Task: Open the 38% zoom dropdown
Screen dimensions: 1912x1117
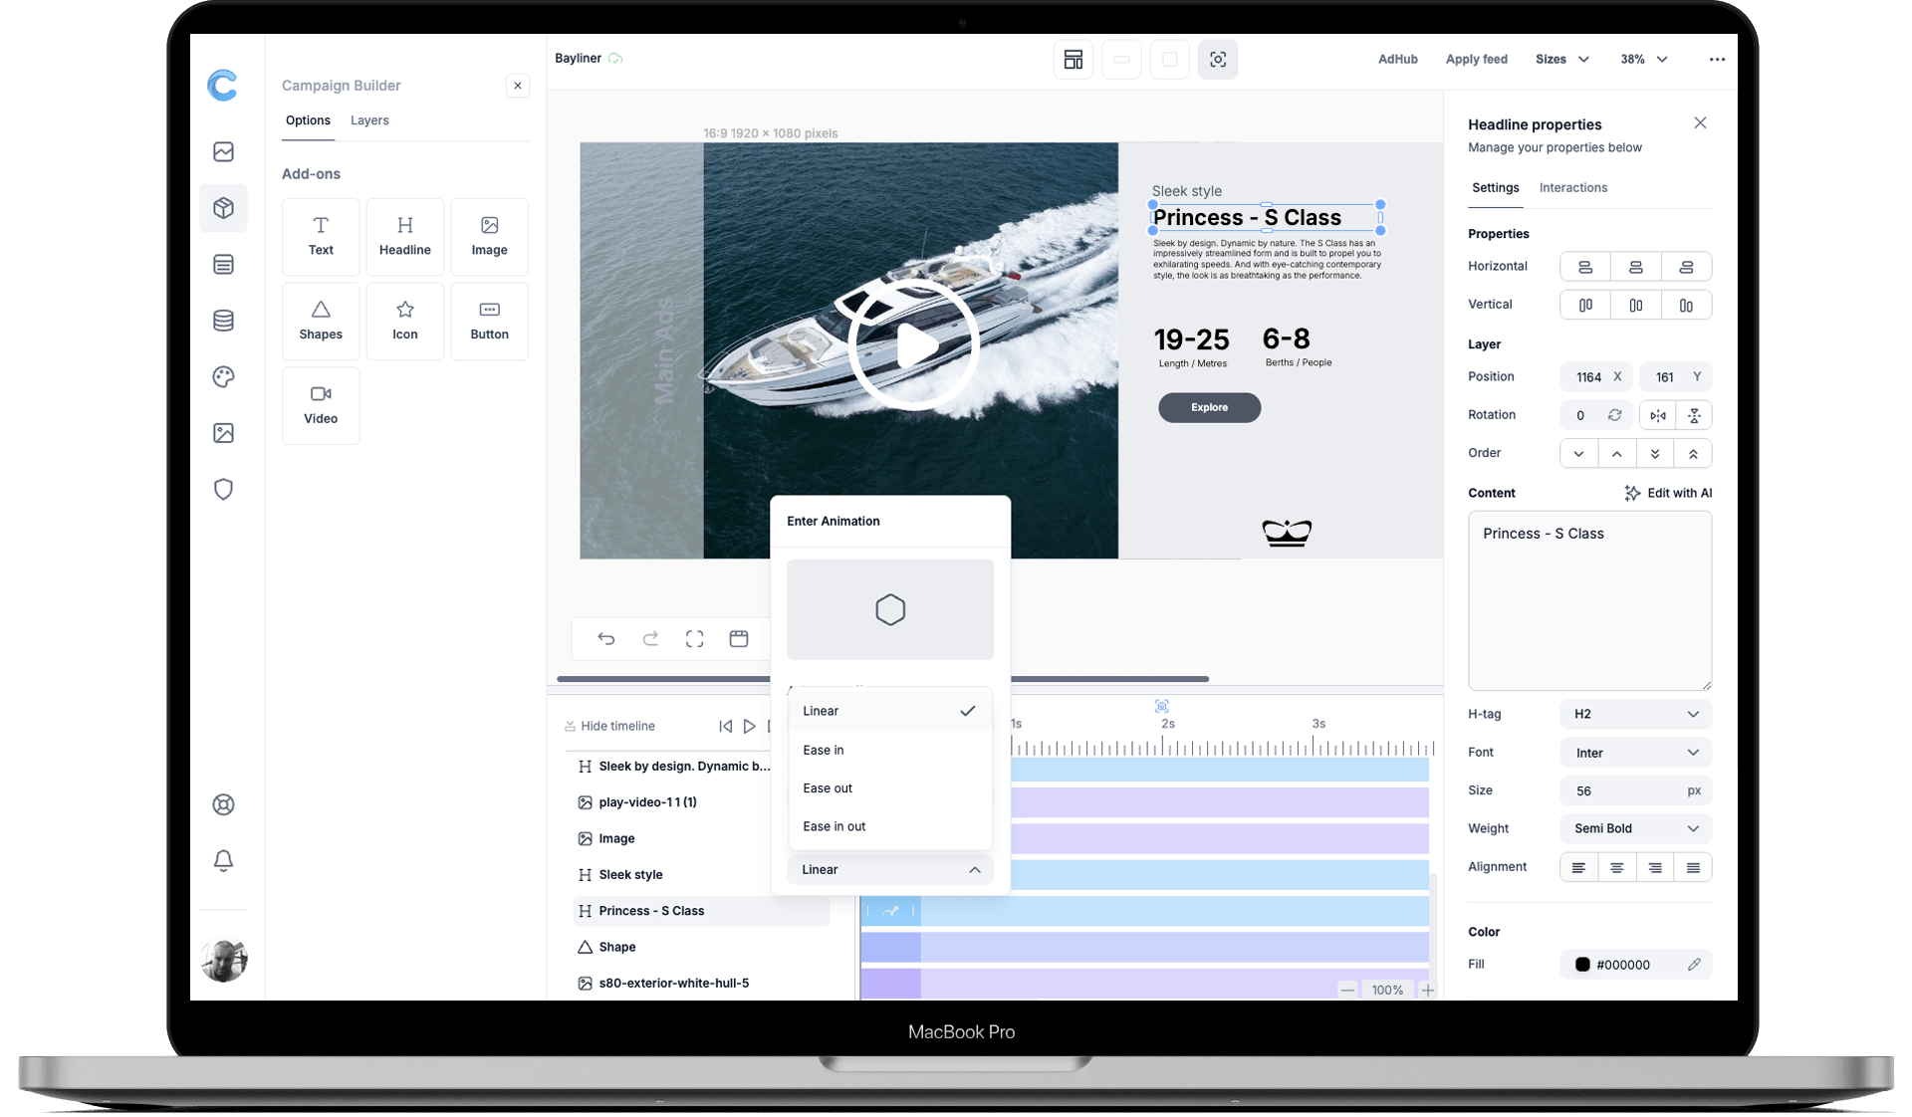Action: coord(1644,60)
